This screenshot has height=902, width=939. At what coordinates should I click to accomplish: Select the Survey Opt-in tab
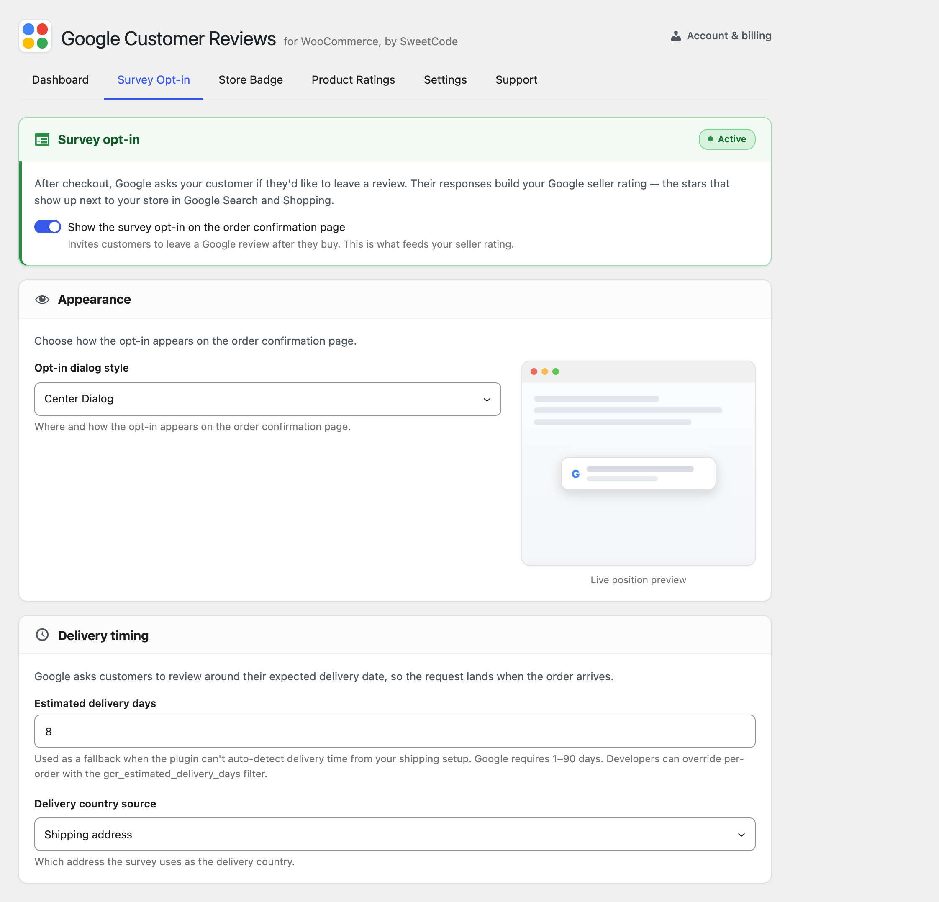coord(153,79)
